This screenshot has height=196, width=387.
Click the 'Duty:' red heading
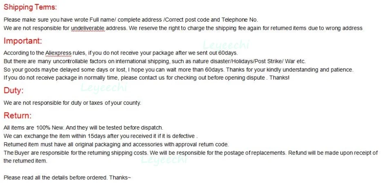[x=13, y=90]
